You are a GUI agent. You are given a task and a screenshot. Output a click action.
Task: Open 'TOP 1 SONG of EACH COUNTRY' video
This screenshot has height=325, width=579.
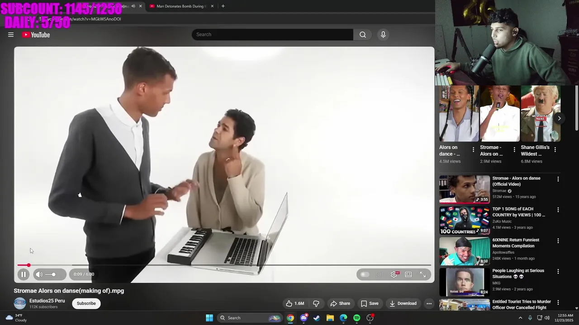point(518,212)
